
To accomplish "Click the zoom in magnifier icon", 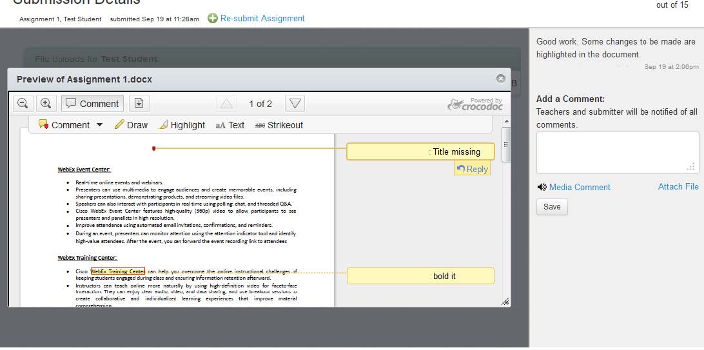I will pyautogui.click(x=46, y=104).
